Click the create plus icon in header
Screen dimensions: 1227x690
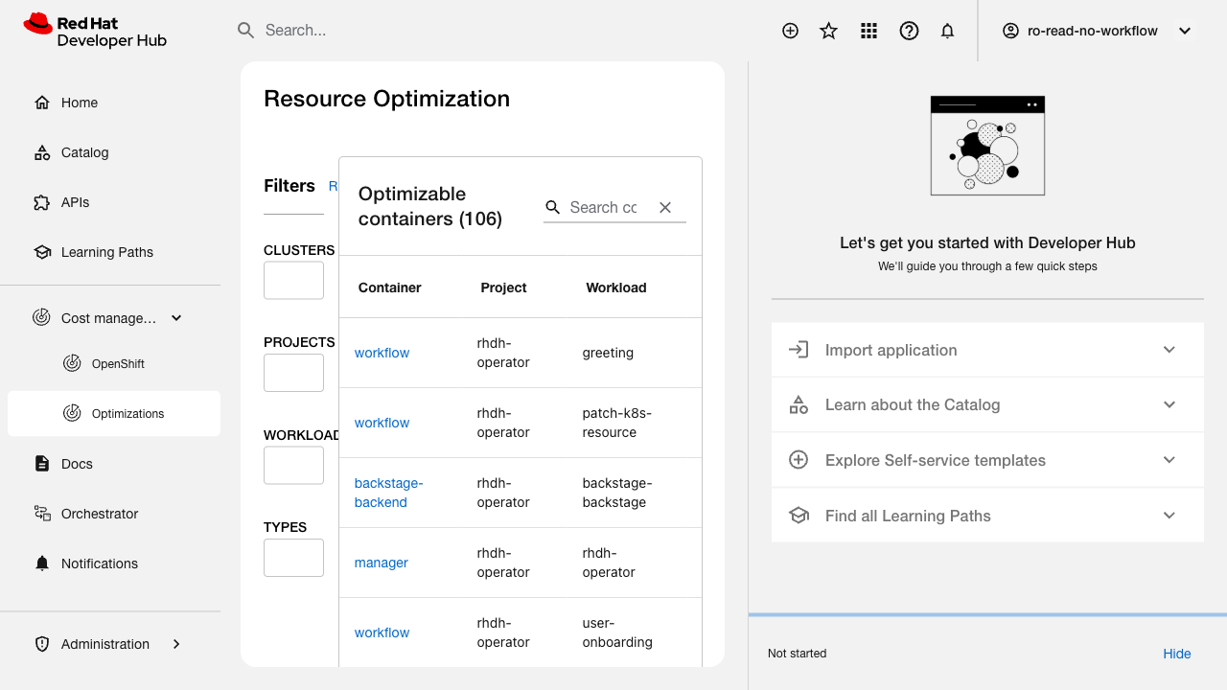[790, 31]
